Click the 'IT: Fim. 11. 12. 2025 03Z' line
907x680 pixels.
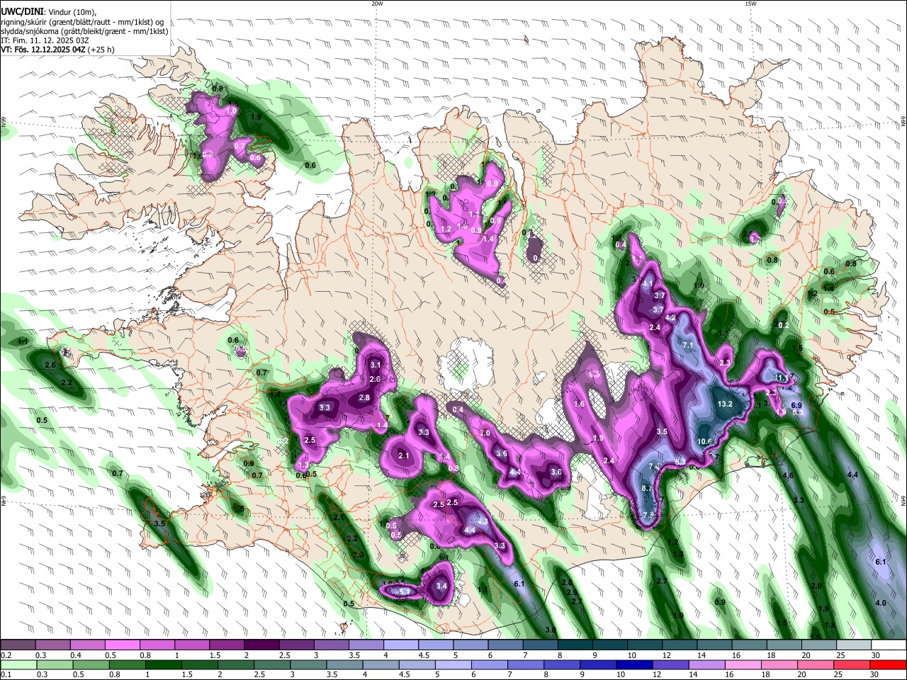click(x=45, y=40)
